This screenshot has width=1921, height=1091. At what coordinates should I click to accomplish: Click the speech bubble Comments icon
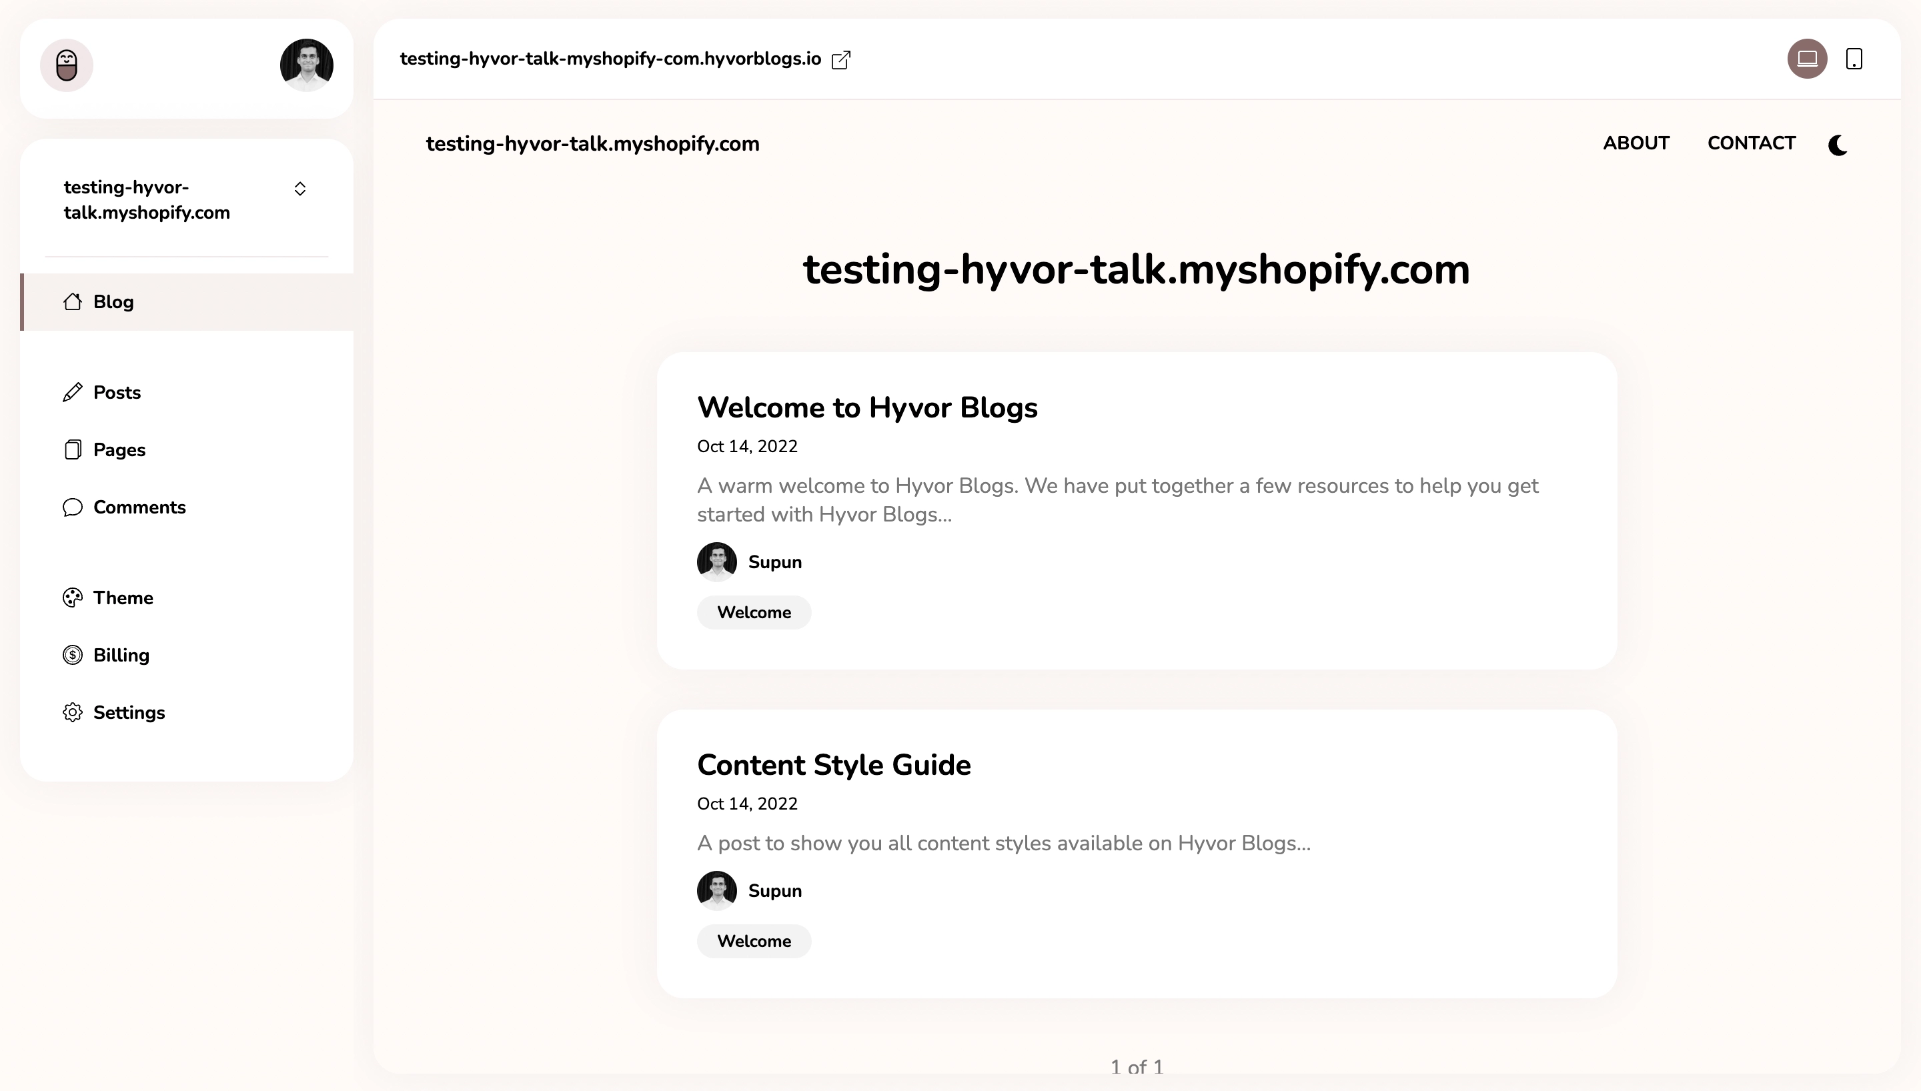[73, 507]
